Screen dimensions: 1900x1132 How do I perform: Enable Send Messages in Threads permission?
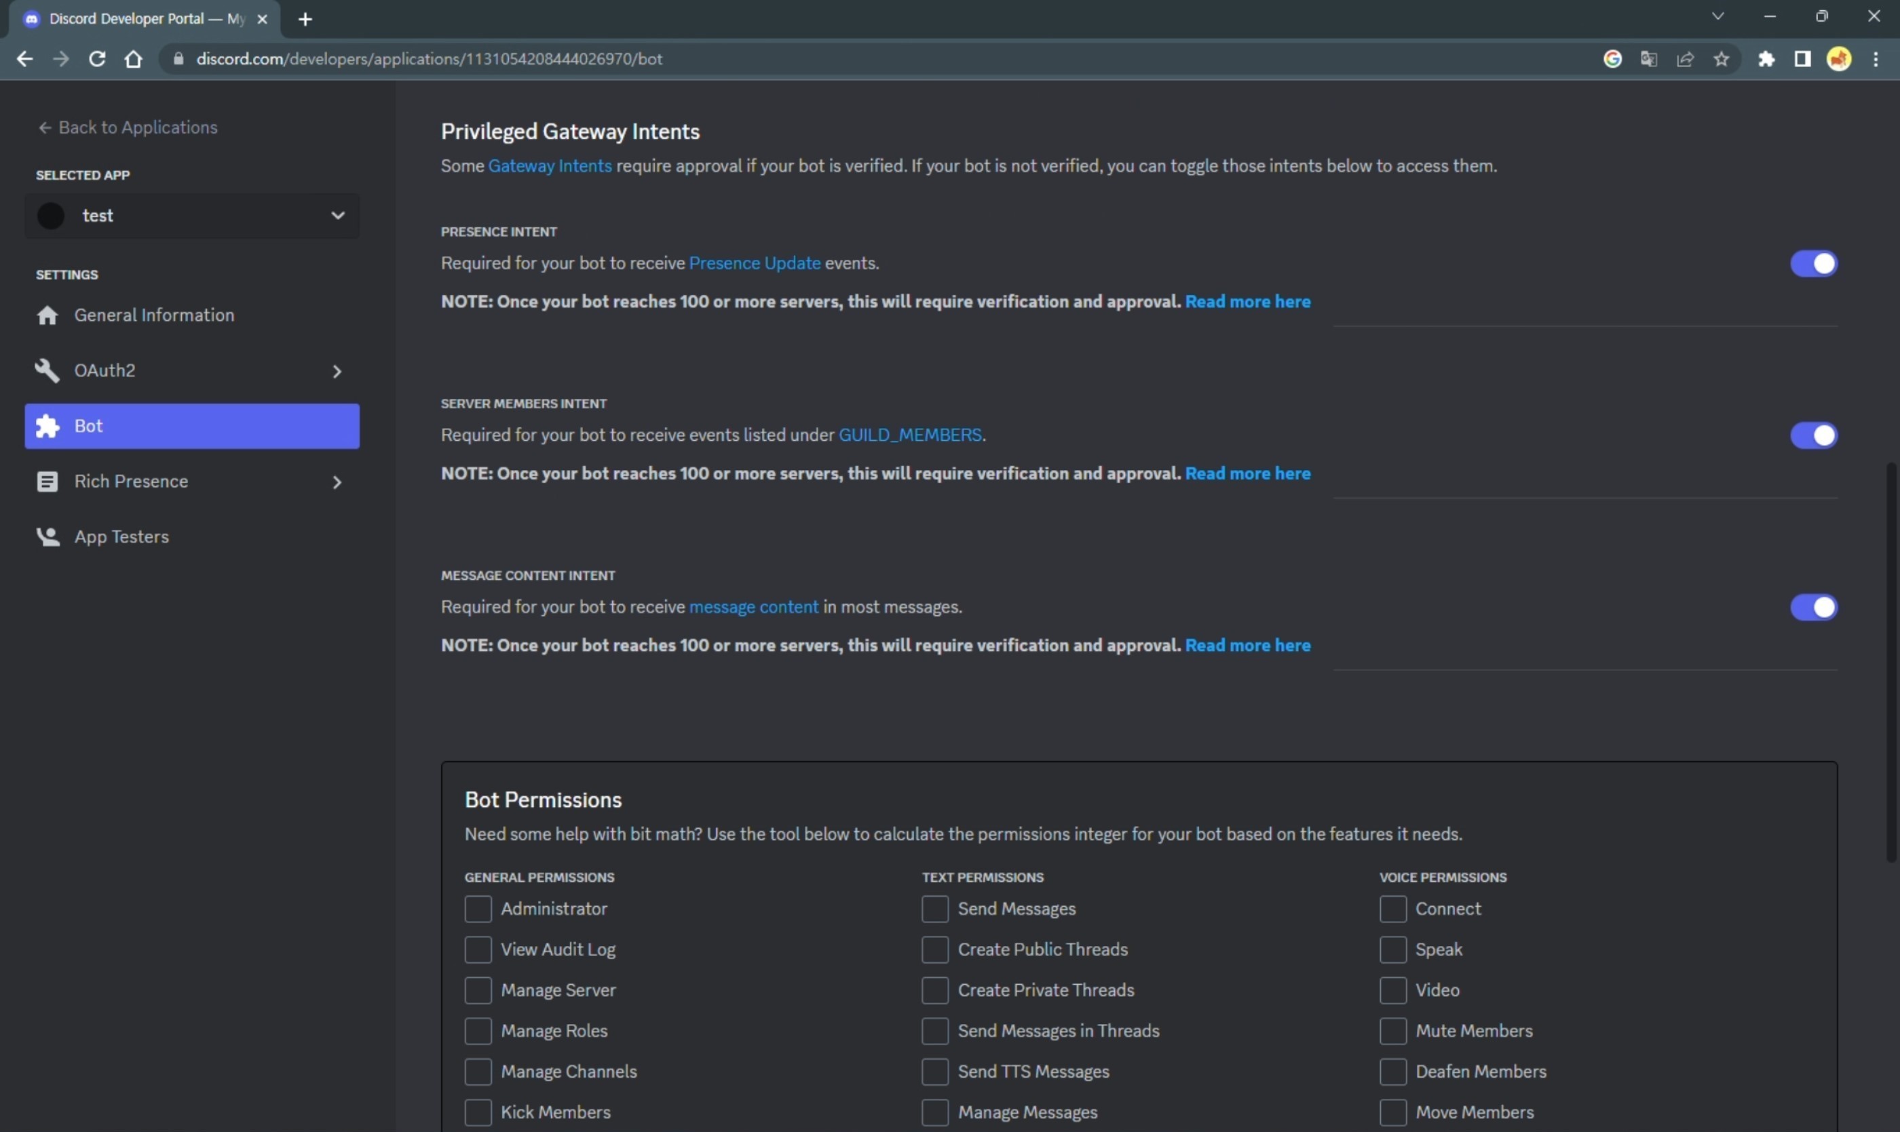pyautogui.click(x=936, y=1032)
